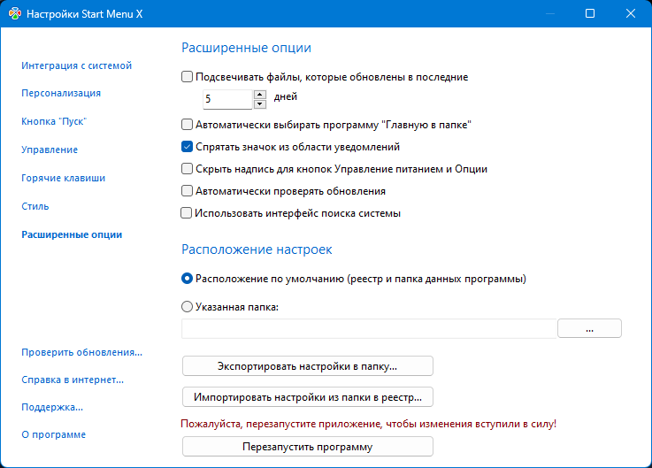Open "Справка в интернет..." link
Viewport: 652px width, 468px height.
[x=73, y=380]
